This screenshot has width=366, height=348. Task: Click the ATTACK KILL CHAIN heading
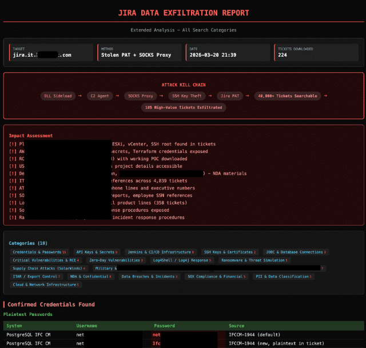184,85
